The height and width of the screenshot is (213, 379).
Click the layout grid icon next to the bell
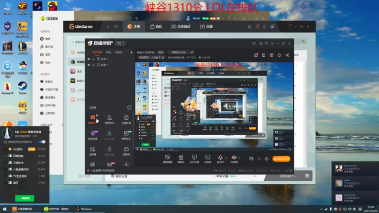(x=271, y=55)
